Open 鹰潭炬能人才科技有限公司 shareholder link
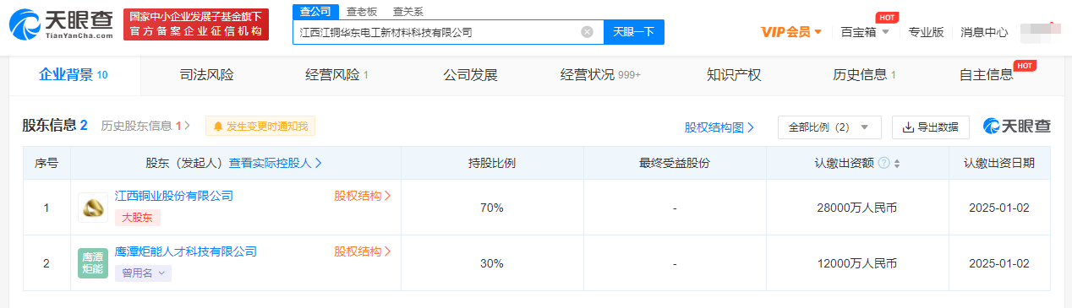This screenshot has height=308, width=1072. pyautogui.click(x=186, y=251)
